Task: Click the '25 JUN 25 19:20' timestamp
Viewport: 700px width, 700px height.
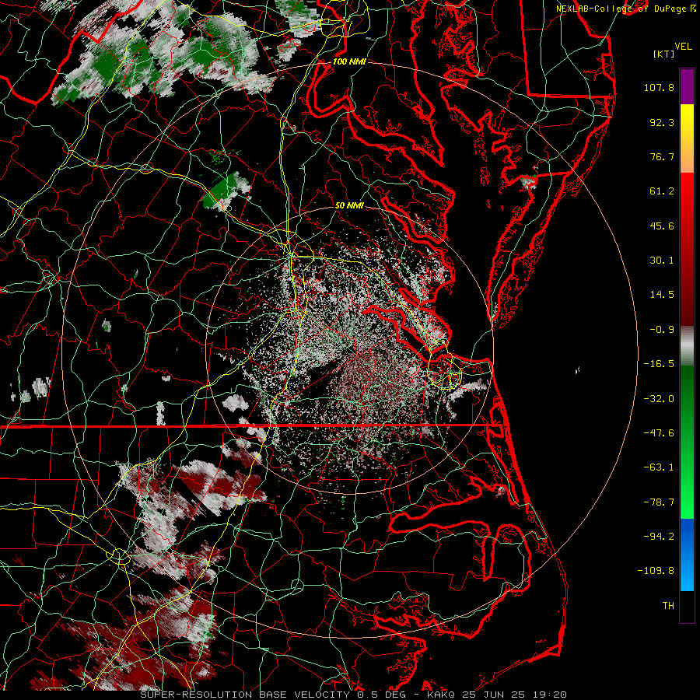Action: 513,695
